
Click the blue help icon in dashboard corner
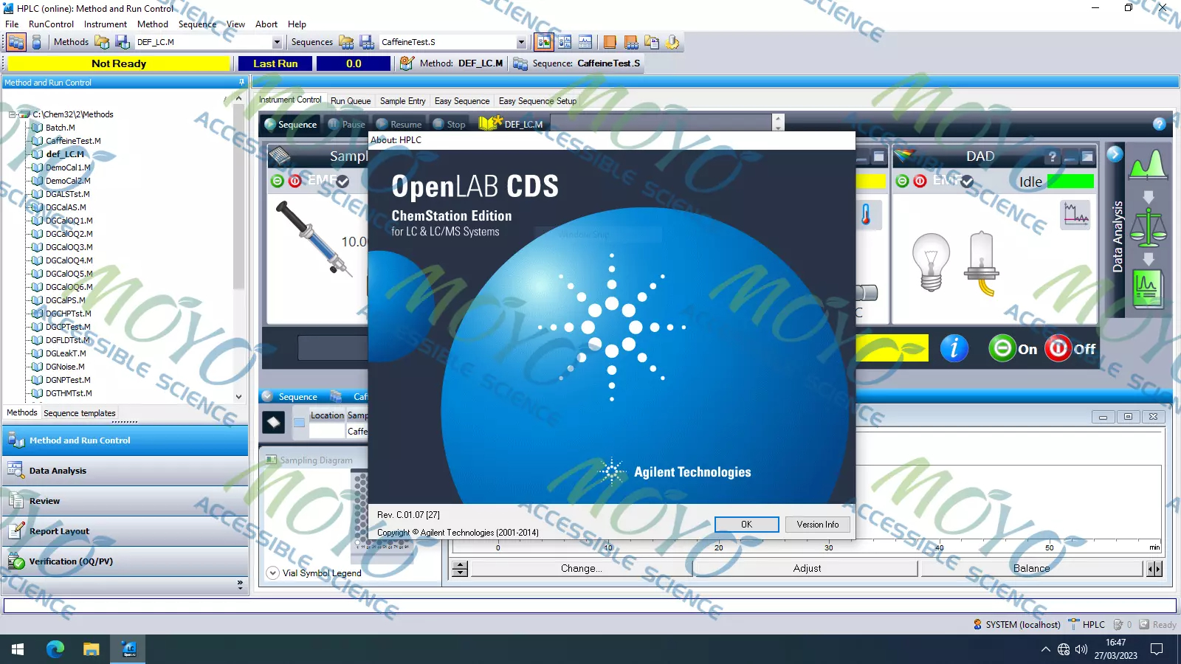click(1159, 124)
